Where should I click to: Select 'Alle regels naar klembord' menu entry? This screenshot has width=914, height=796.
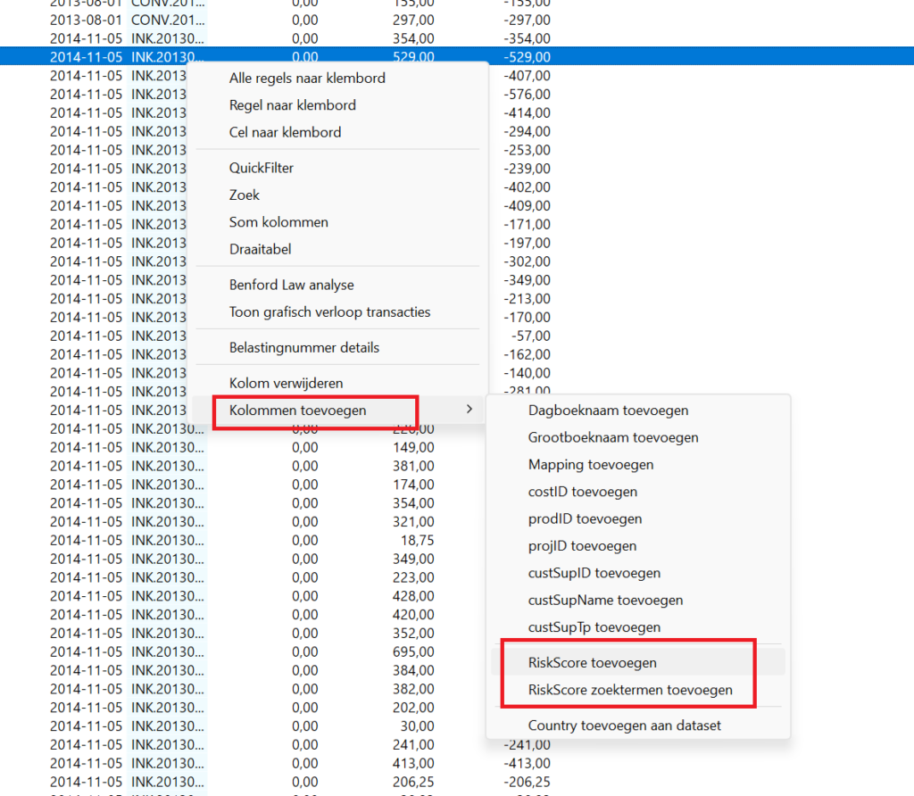(x=307, y=79)
